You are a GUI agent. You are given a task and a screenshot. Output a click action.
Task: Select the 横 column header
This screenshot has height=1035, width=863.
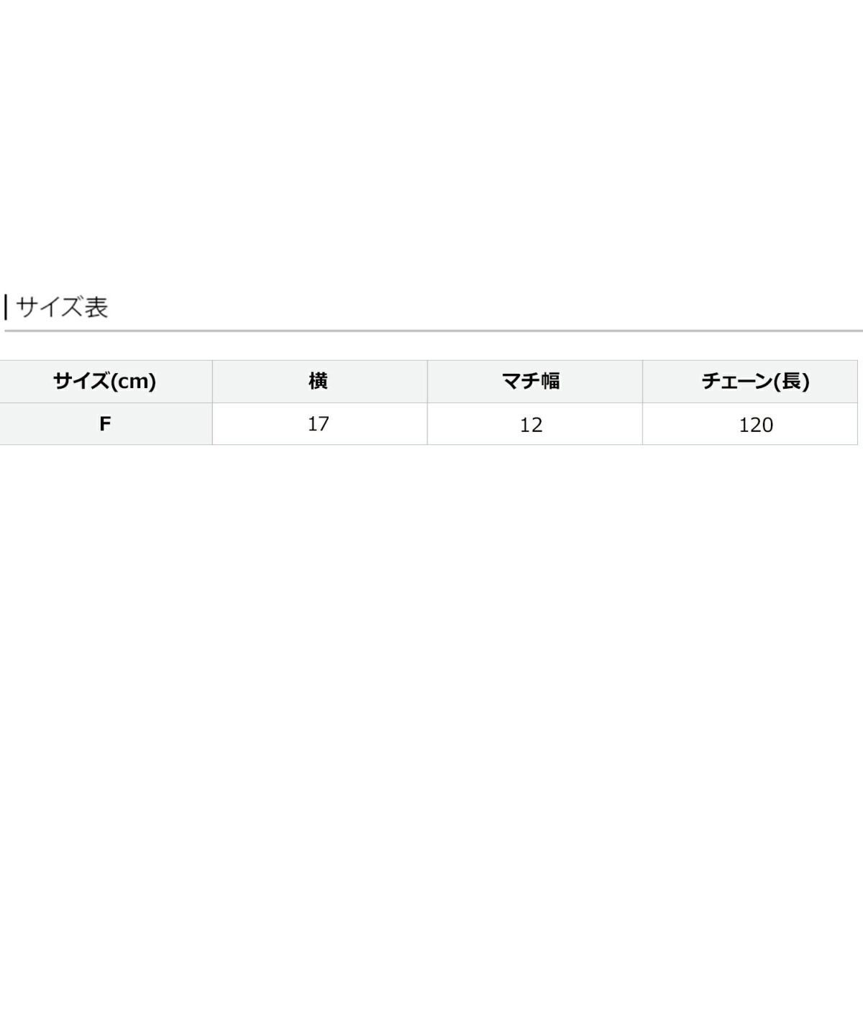pos(318,381)
